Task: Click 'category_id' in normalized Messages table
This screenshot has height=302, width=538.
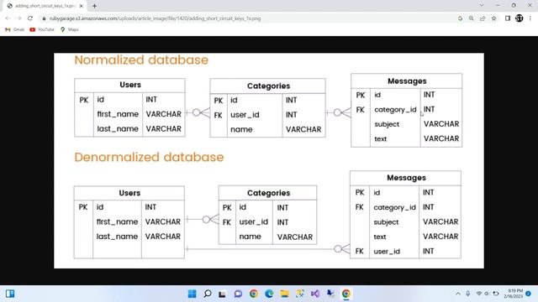Action: [x=395, y=110]
